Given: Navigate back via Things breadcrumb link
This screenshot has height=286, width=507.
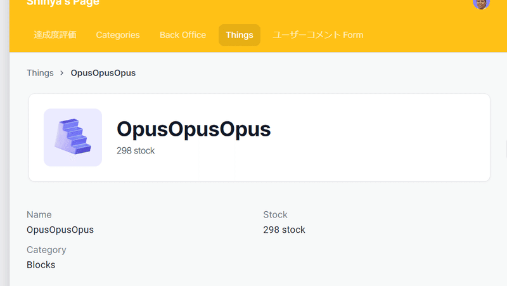Looking at the screenshot, I should 40,73.
